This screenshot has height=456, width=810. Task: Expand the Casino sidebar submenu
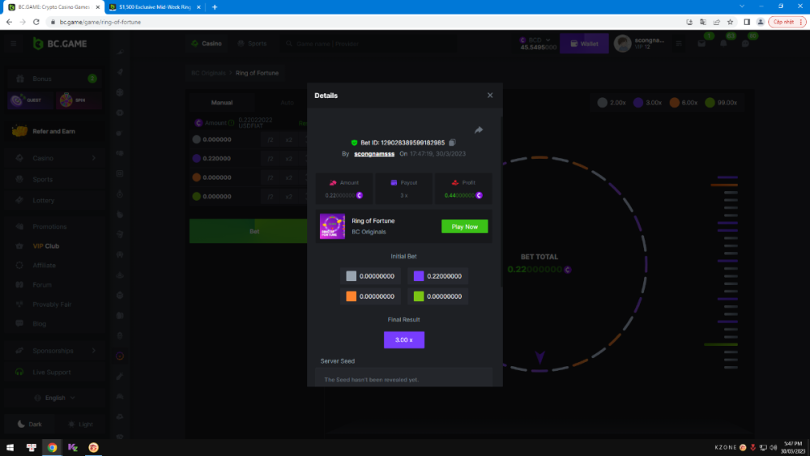94,158
